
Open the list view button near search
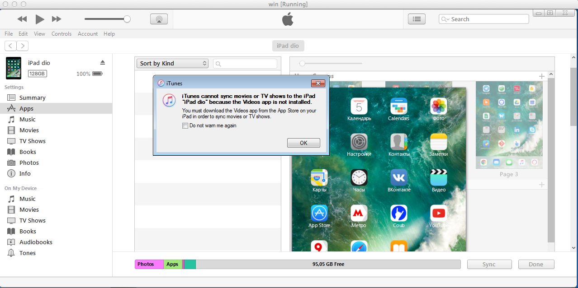pyautogui.click(x=417, y=19)
